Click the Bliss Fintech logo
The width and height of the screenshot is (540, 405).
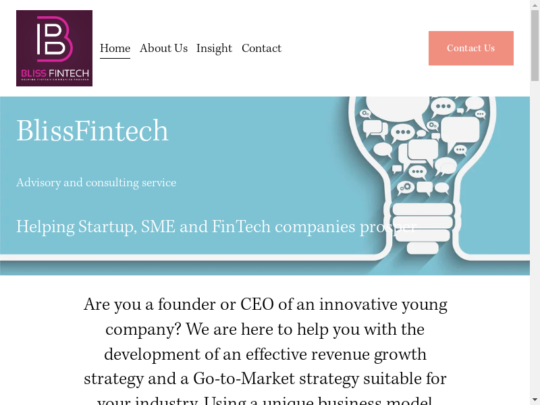click(x=54, y=48)
